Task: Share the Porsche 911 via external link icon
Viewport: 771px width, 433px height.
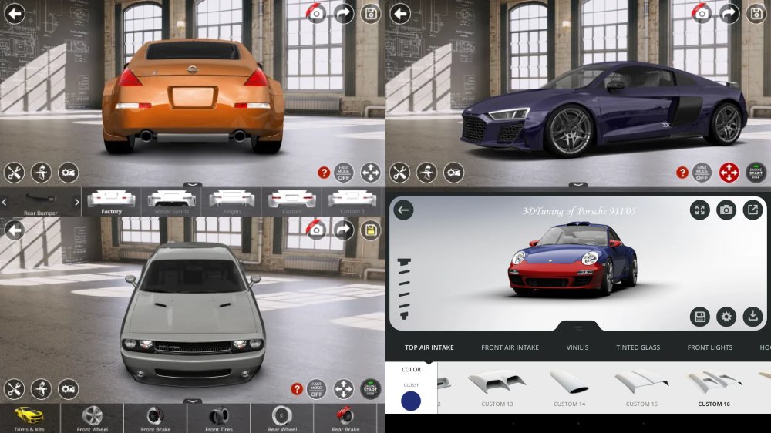Action: point(752,210)
